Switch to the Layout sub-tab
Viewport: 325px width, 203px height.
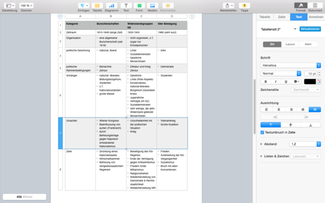290,44
